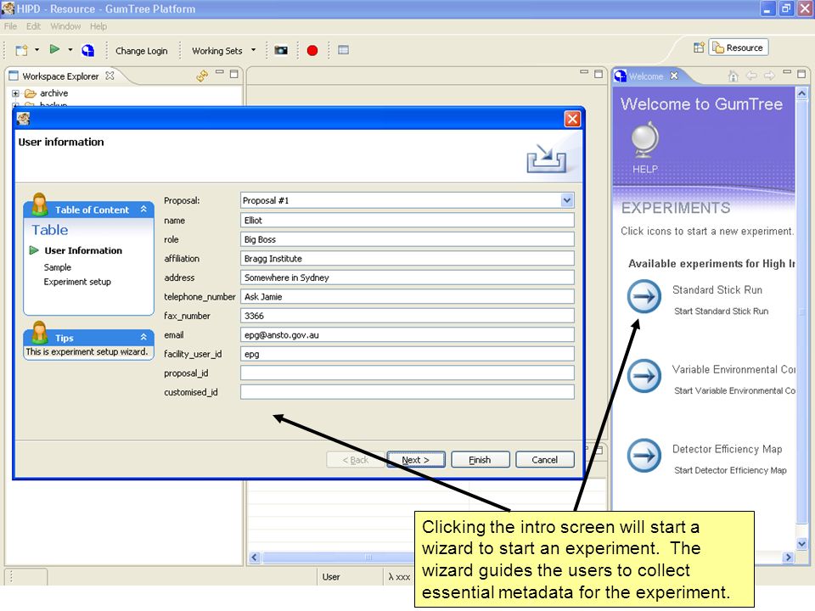Open the dropdown arrow beside the Run icon

pos(70,50)
